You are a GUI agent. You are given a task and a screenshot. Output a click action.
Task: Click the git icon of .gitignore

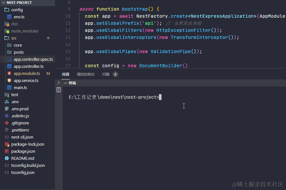point(7,123)
